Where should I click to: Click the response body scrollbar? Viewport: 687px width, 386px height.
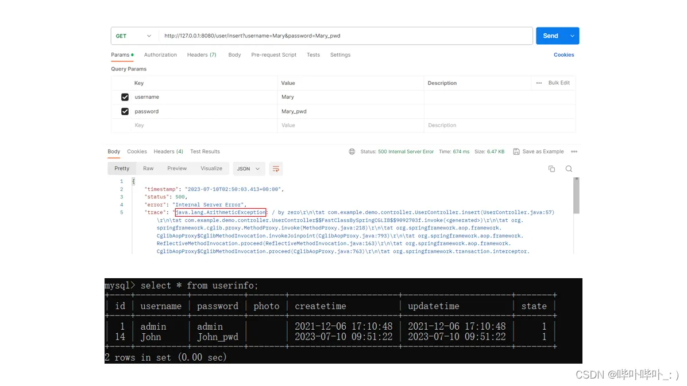(x=576, y=196)
